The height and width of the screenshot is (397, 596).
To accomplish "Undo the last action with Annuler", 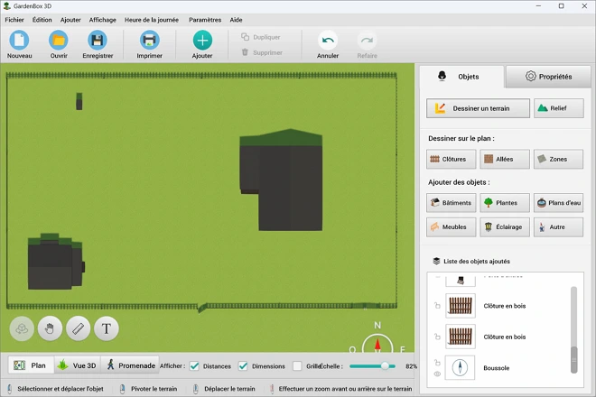I will (x=328, y=41).
